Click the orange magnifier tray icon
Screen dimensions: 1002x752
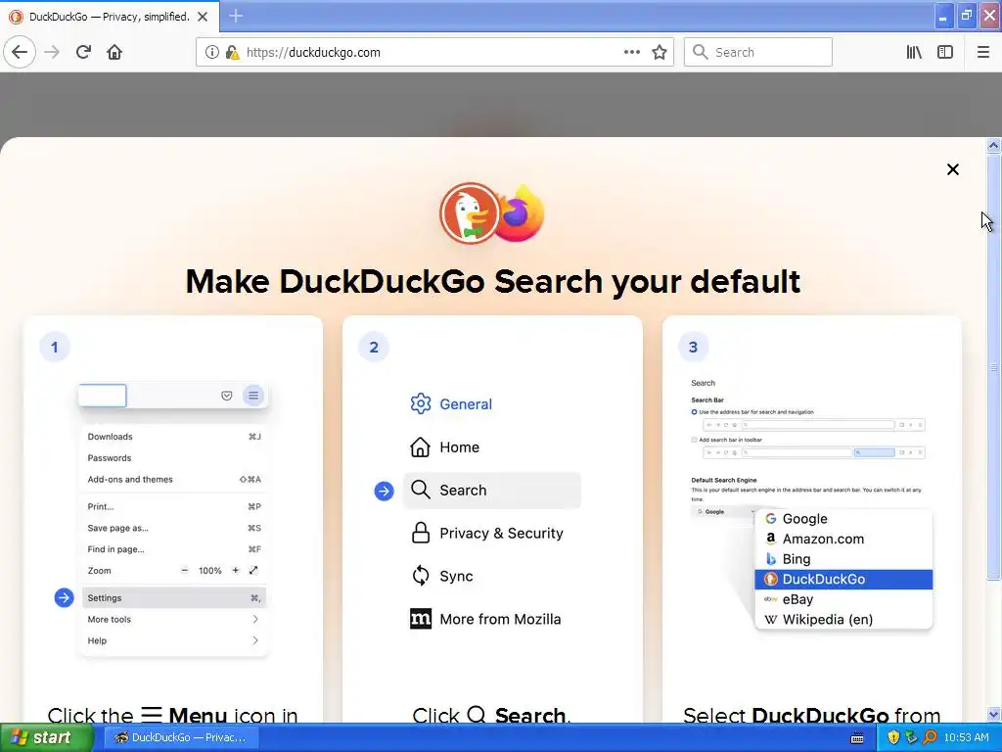tap(930, 737)
